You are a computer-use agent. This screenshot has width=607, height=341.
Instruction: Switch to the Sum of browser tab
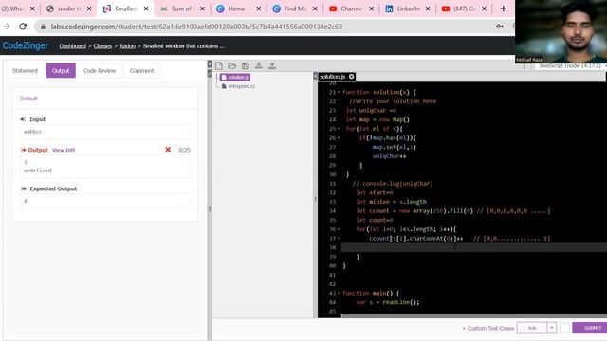[x=182, y=9]
